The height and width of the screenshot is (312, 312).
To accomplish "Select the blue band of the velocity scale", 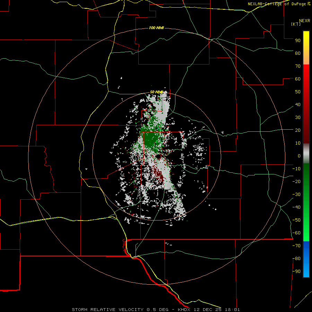I will point(306,259).
